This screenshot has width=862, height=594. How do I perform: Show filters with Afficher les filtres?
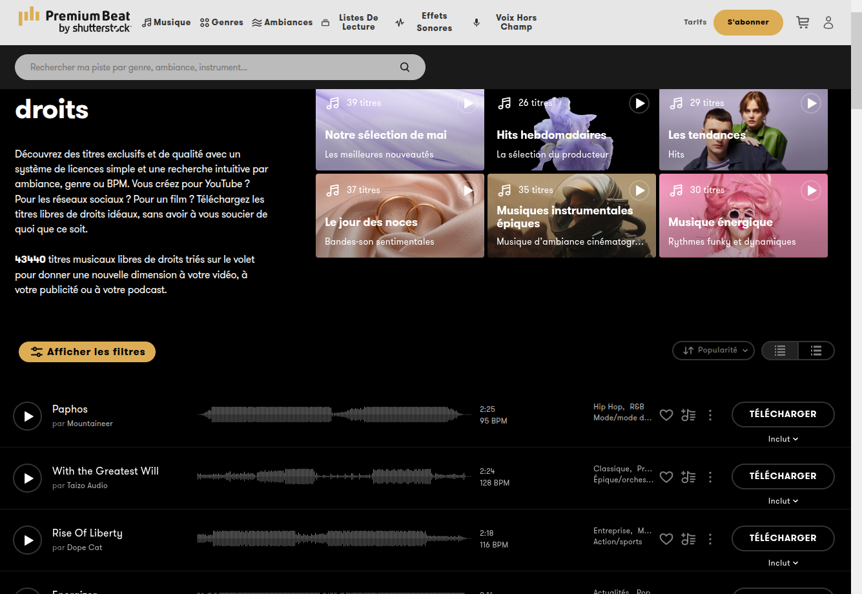click(x=87, y=352)
